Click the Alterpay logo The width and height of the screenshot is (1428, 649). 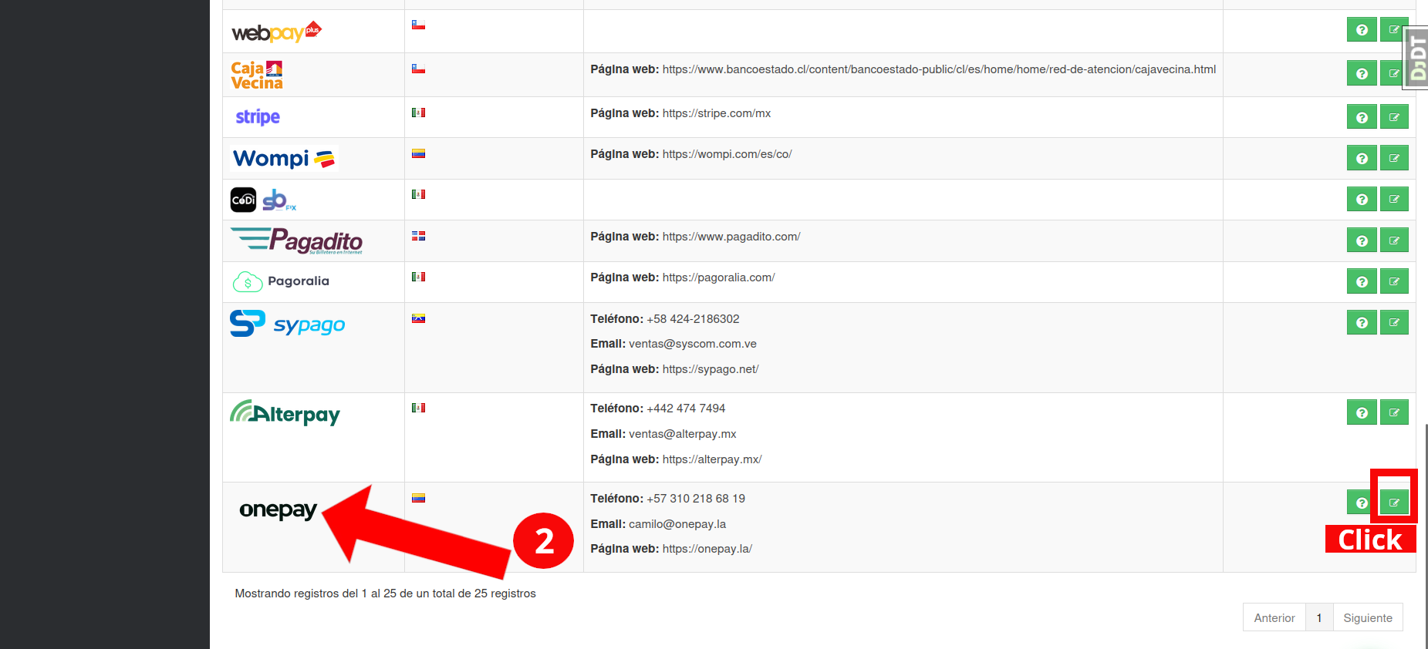[285, 413]
